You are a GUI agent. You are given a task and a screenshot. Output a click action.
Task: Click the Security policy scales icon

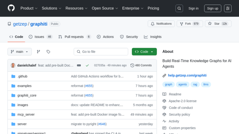(164, 114)
